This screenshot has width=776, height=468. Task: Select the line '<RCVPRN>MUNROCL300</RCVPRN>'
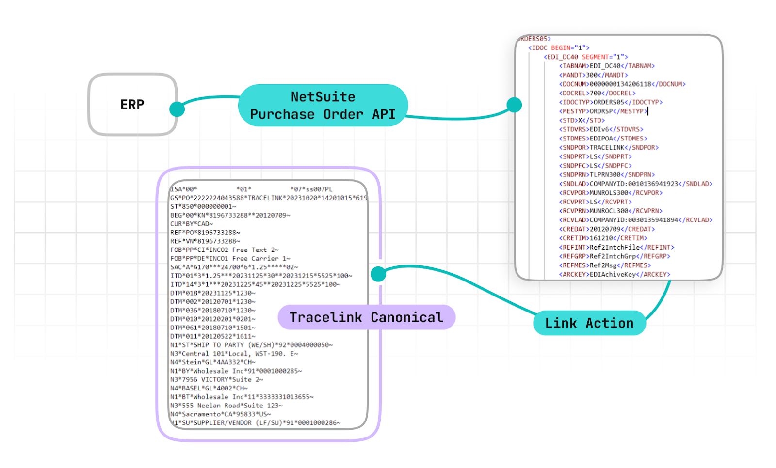click(611, 211)
